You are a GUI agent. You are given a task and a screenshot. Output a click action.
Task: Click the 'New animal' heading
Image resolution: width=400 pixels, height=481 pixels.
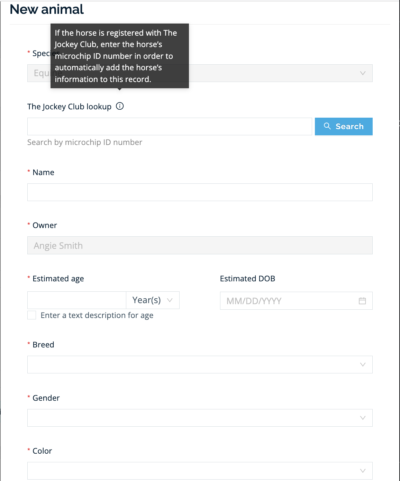point(47,9)
